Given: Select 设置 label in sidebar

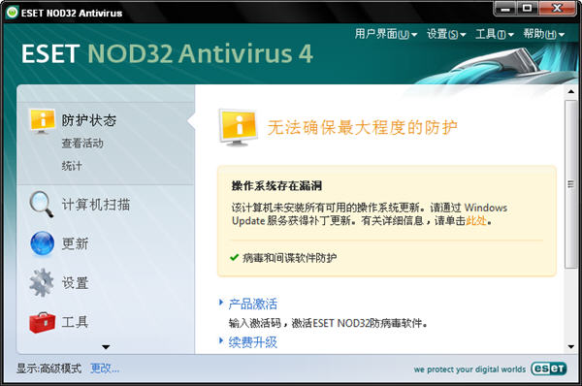Looking at the screenshot, I should click(x=75, y=283).
